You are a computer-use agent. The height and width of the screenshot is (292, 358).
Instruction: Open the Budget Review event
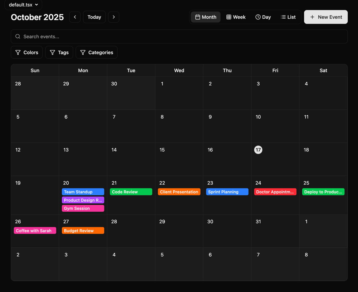point(83,230)
